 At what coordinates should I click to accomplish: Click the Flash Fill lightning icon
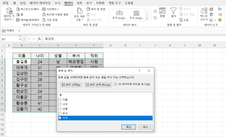pyautogui.click(x=211, y=9)
